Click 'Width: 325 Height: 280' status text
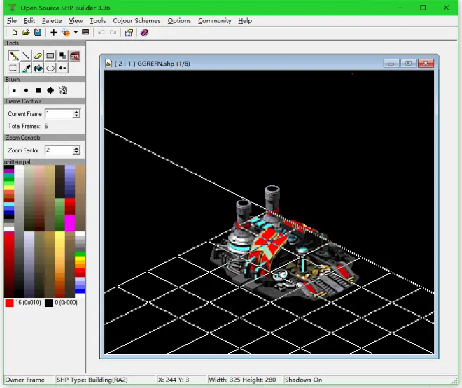This screenshot has width=462, height=388. [x=242, y=380]
